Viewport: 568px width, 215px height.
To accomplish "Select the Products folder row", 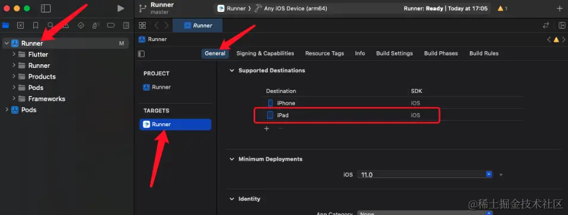I will tap(65, 76).
